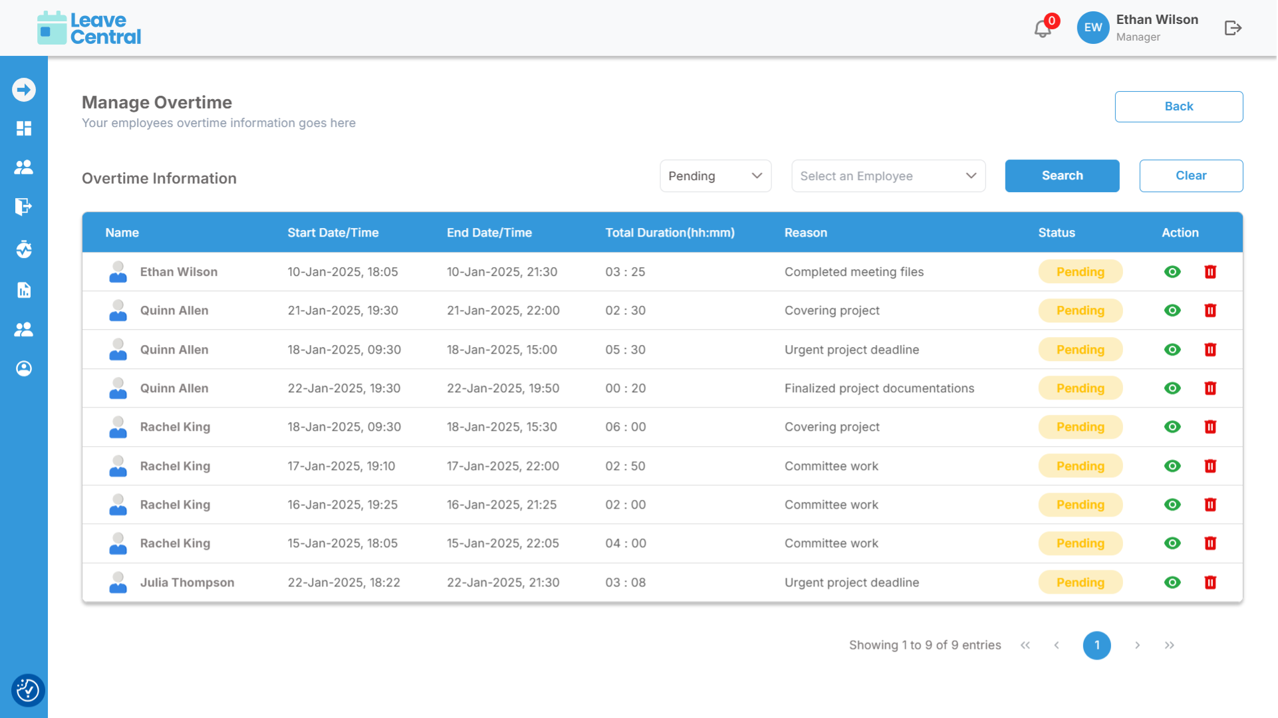Click the Search button
1278x718 pixels.
click(1062, 176)
